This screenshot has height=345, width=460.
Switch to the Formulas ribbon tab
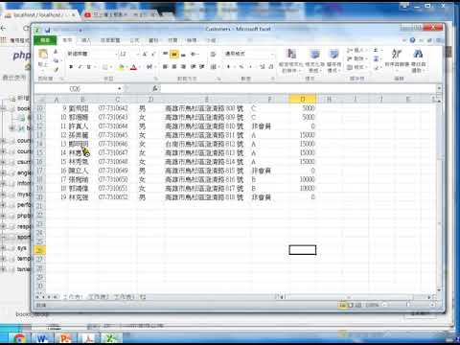coord(134,40)
